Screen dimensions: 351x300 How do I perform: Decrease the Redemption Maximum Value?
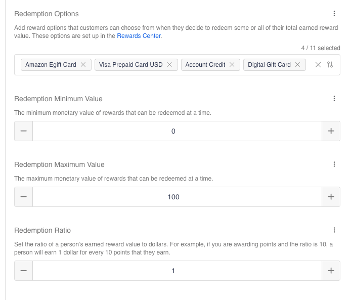(x=23, y=197)
